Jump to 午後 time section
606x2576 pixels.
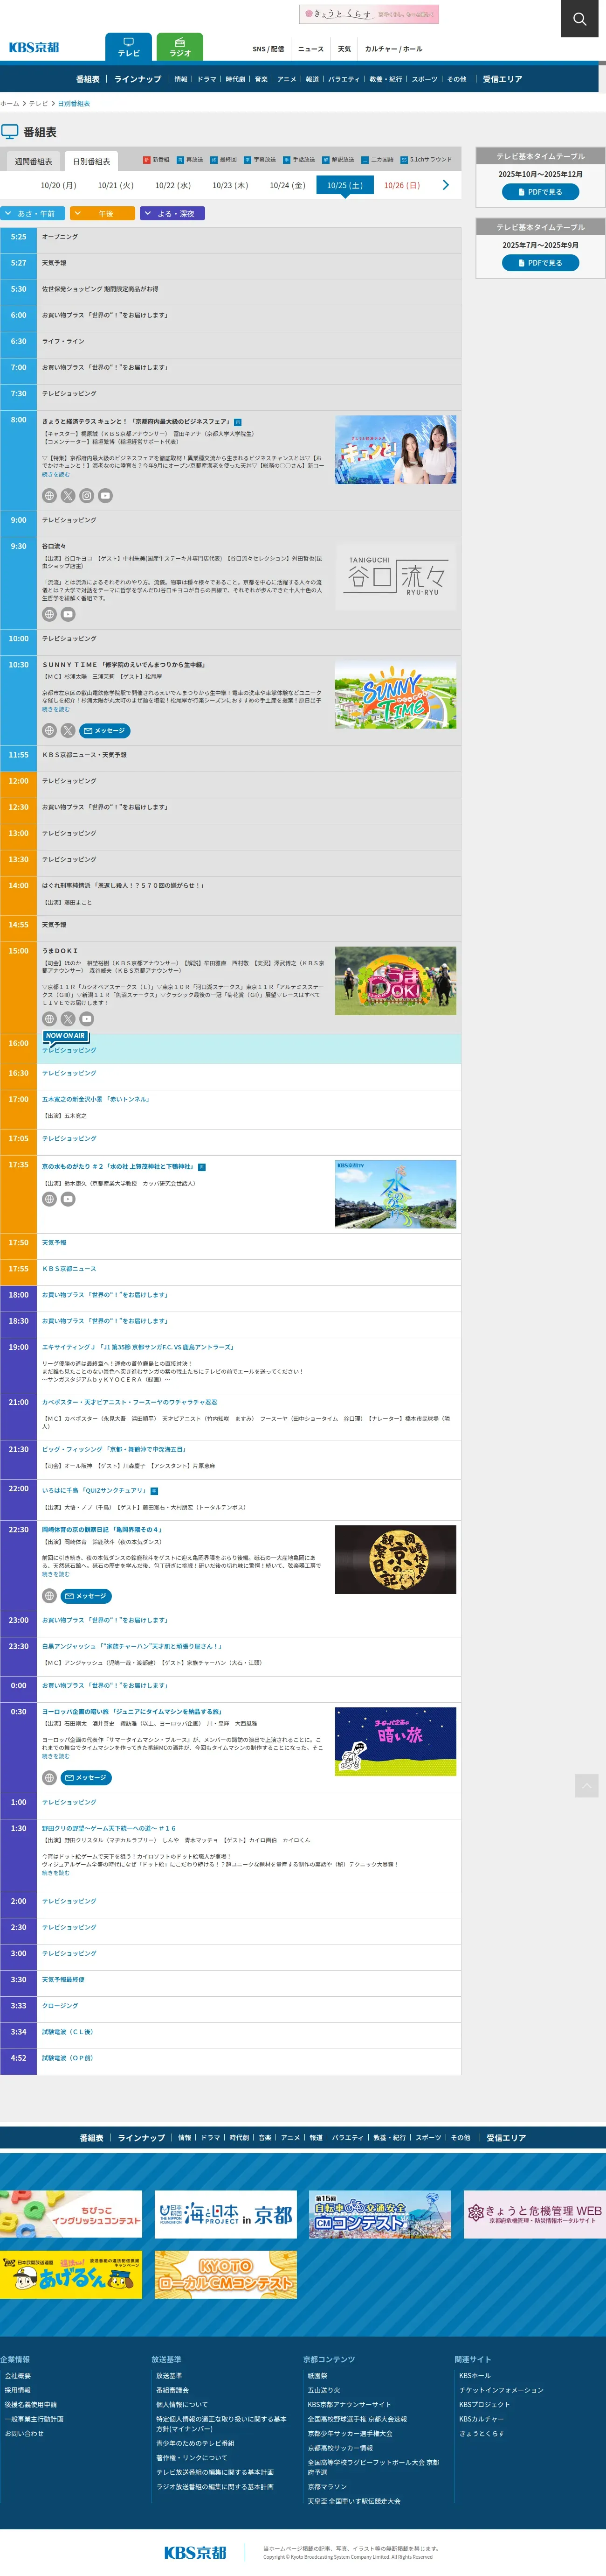[103, 213]
